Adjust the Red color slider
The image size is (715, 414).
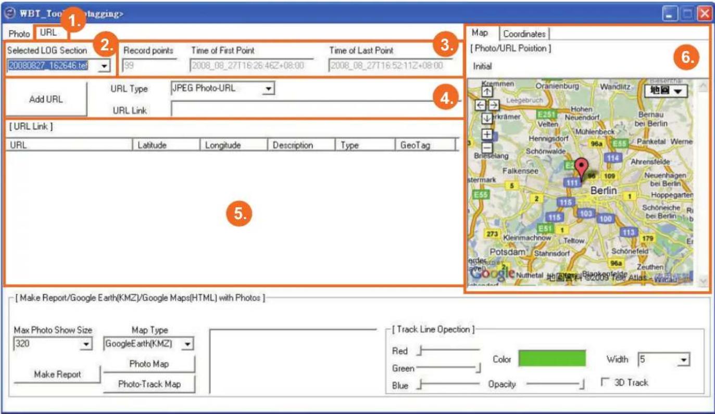(x=448, y=351)
